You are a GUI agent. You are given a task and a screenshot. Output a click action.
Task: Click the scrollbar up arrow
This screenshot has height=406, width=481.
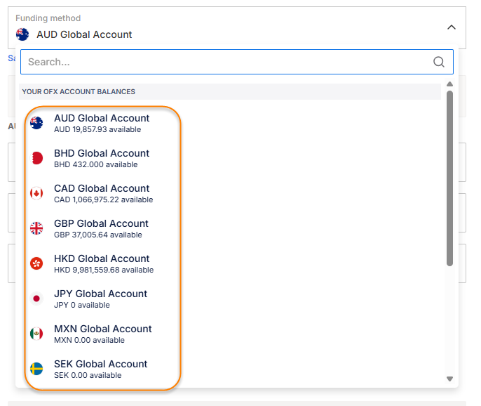449,85
